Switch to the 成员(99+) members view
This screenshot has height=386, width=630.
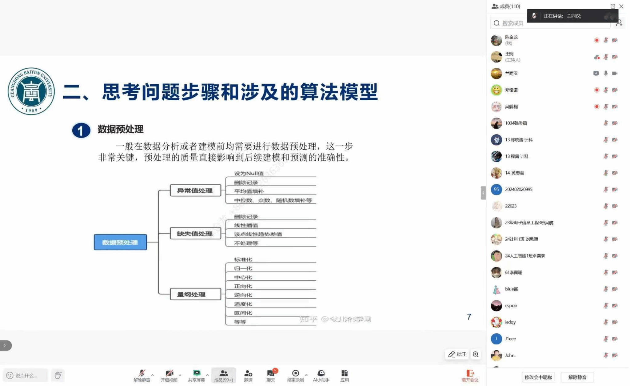[224, 376]
